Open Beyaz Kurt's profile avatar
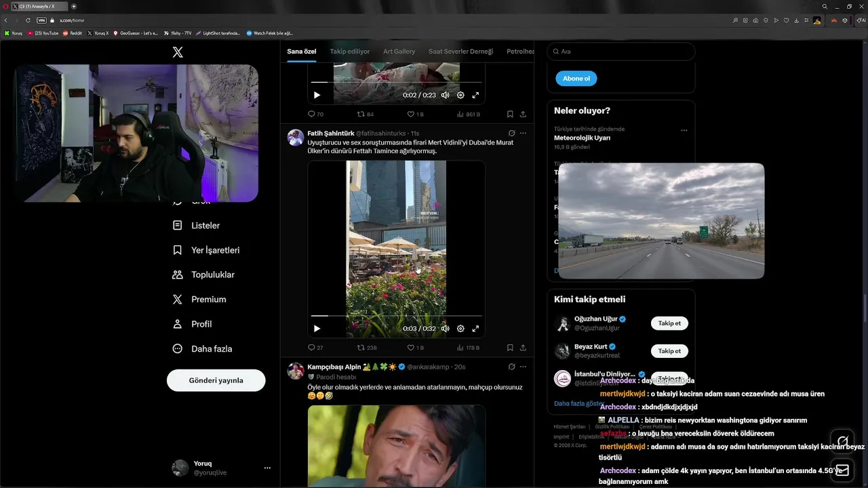Screen dimensions: 868x488 [562, 351]
